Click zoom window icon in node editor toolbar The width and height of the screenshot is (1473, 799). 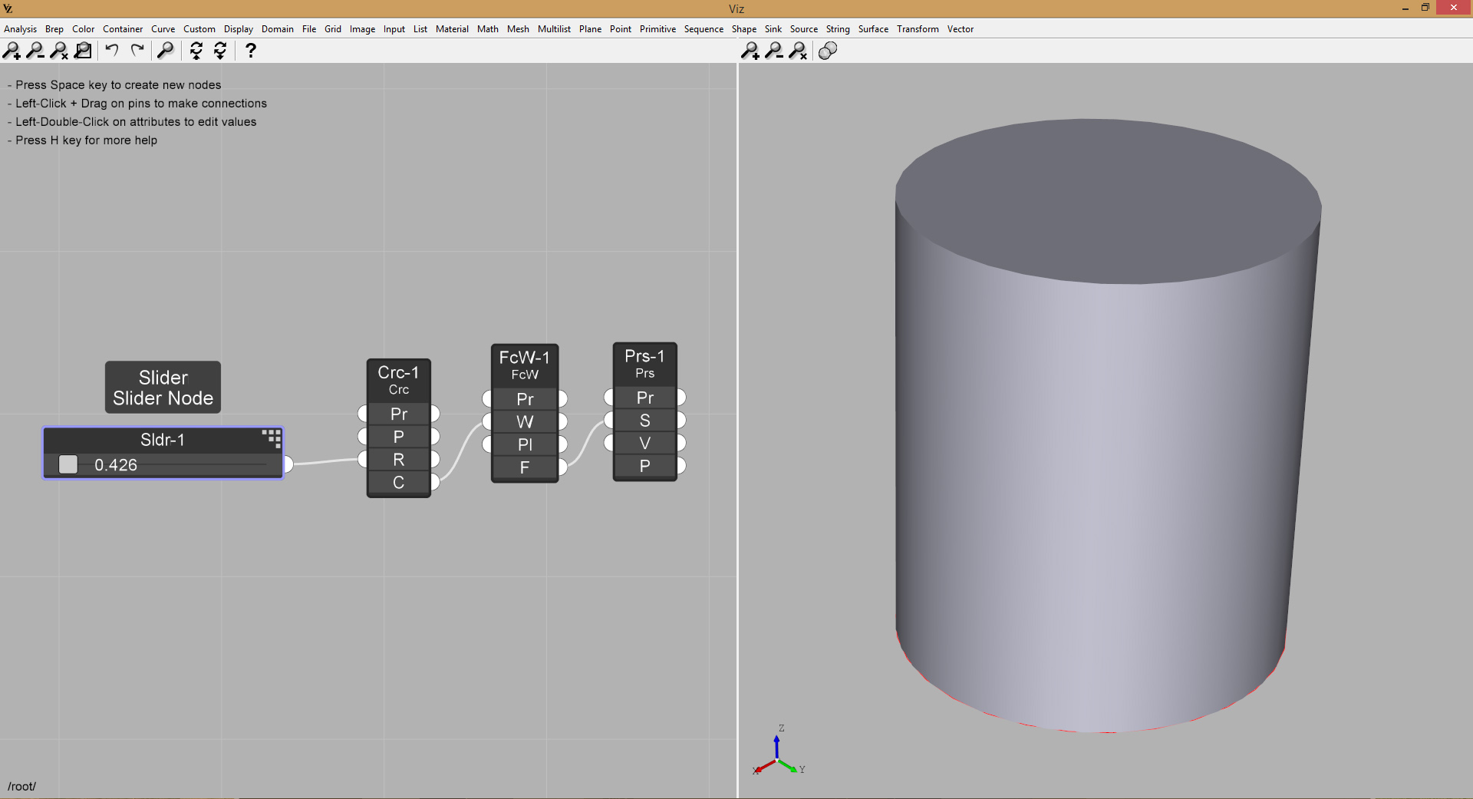click(x=83, y=51)
